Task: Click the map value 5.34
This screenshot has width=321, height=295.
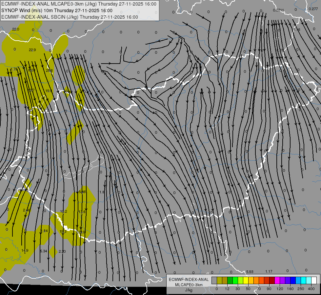Action: tap(44, 251)
